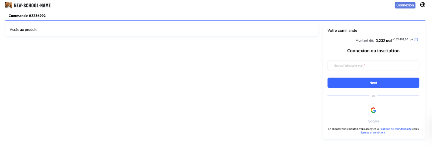Click the "or" divider text
This screenshot has width=432, height=158.
pos(373,96)
